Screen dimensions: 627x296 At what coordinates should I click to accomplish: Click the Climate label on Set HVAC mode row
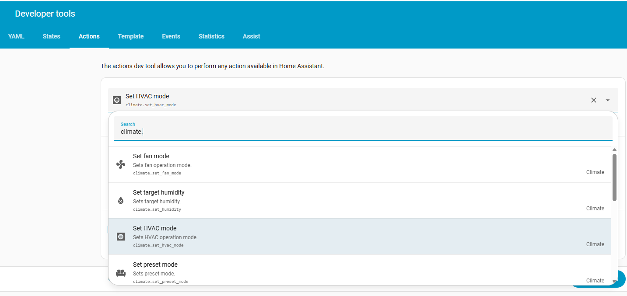595,244
